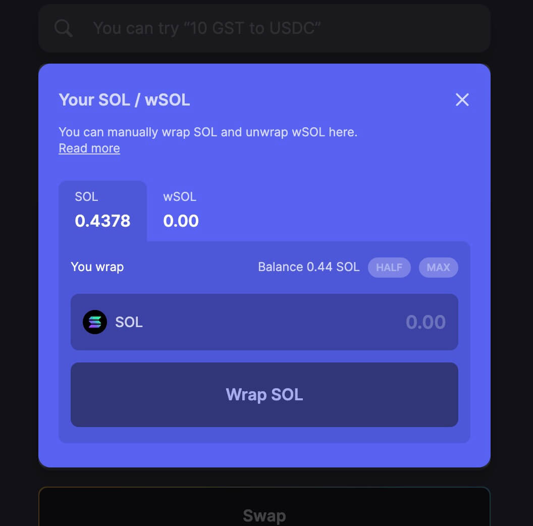The image size is (533, 526).
Task: Click the Wrap SOL button
Action: click(x=264, y=394)
